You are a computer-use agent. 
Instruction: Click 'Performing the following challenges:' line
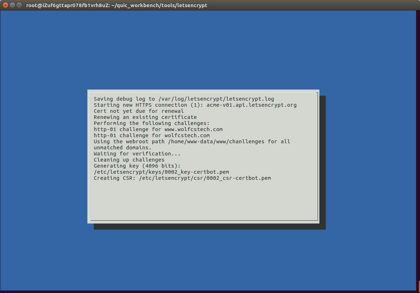(x=151, y=123)
